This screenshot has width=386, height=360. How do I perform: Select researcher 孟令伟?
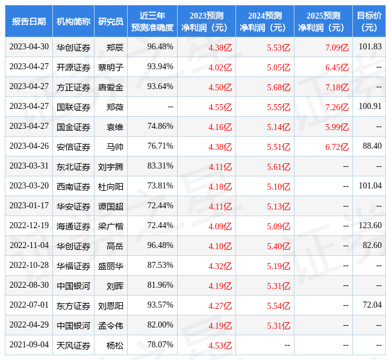pos(111,326)
